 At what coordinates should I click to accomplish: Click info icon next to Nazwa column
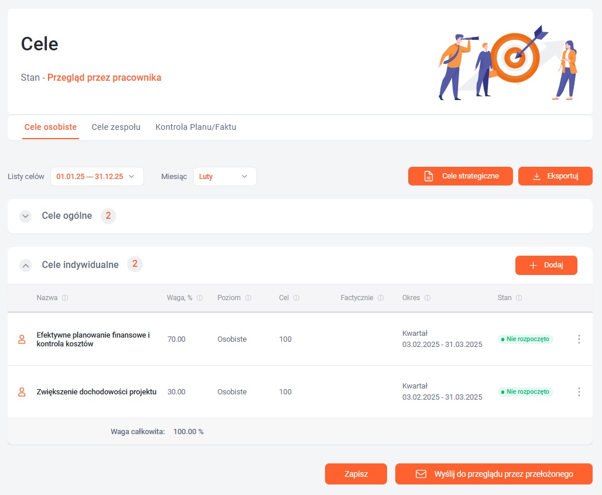65,298
